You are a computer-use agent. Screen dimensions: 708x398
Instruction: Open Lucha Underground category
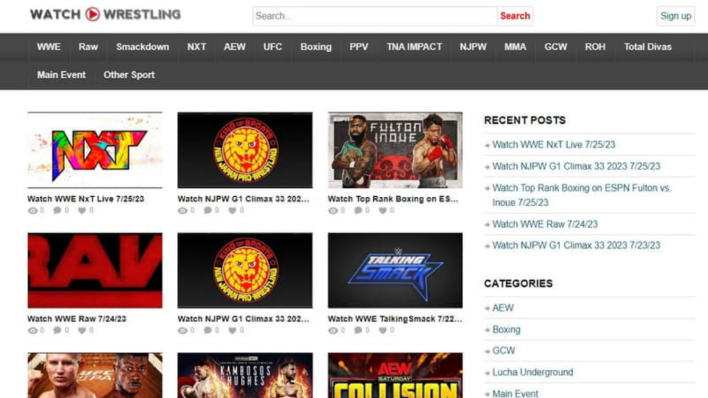pos(532,372)
